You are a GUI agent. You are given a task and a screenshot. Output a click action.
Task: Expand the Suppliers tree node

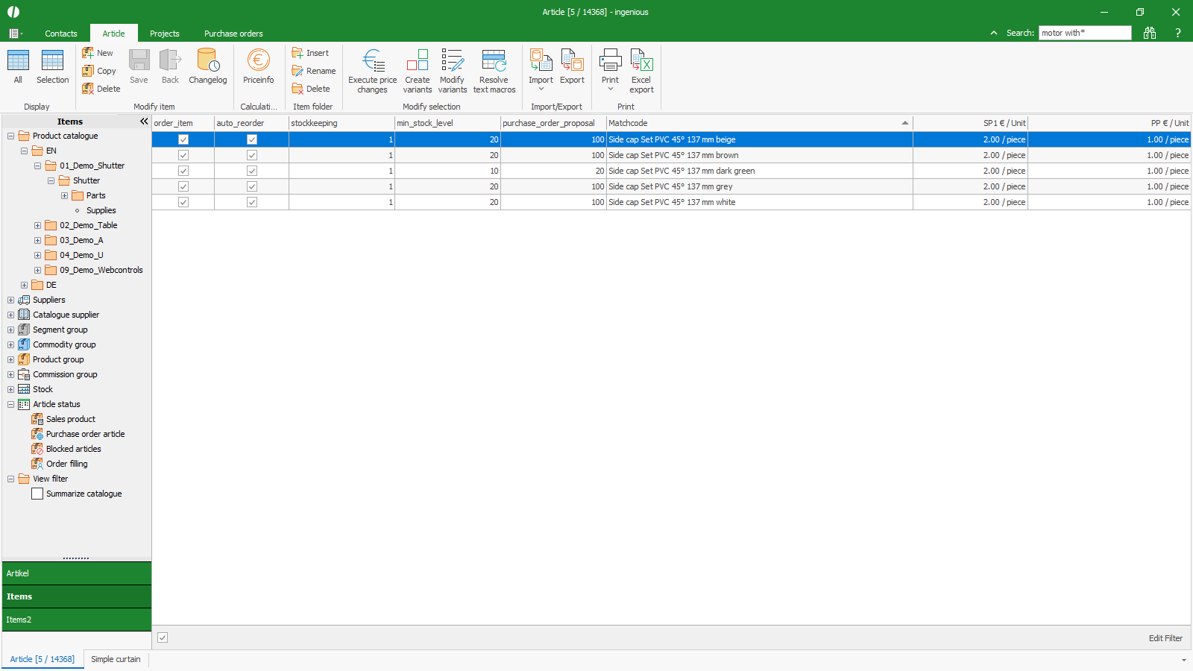[10, 300]
